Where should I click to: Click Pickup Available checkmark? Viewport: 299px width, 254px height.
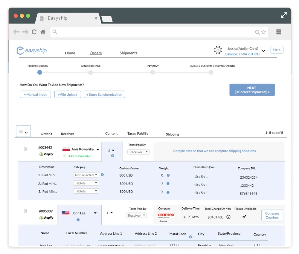coord(245,216)
